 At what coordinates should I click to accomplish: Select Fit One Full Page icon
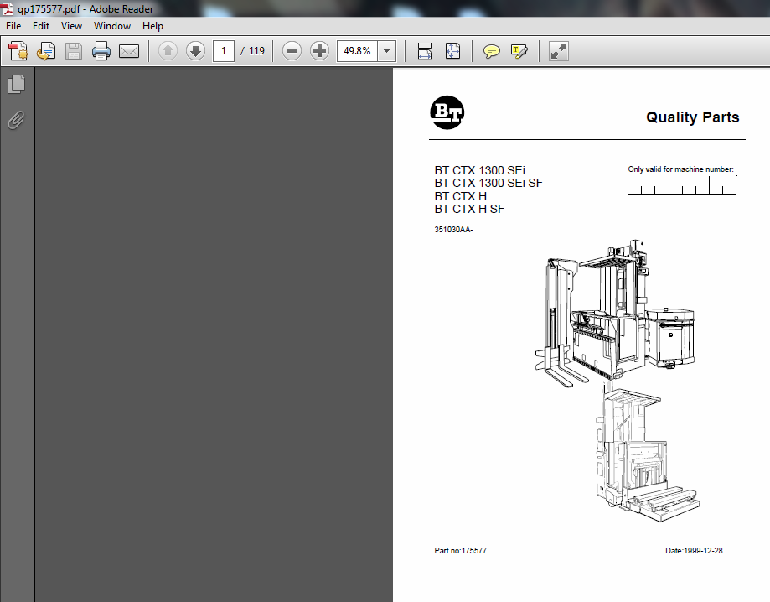452,51
